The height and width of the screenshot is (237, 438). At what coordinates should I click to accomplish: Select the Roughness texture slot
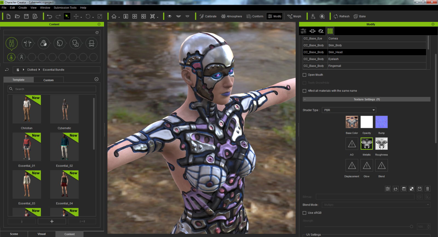point(381,144)
